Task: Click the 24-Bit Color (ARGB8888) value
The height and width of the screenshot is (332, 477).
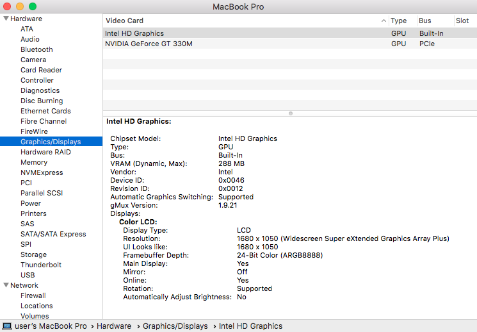Action: click(x=280, y=255)
